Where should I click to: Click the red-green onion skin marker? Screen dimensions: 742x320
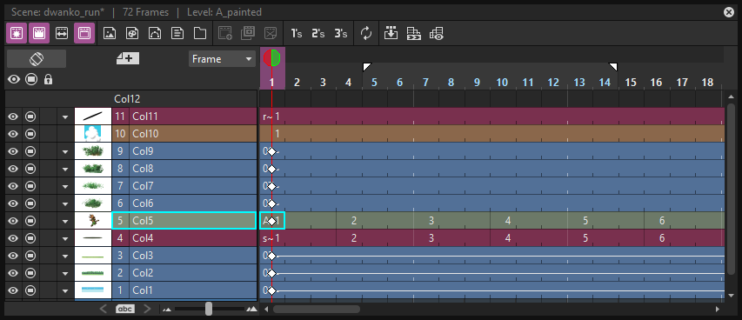click(x=271, y=57)
